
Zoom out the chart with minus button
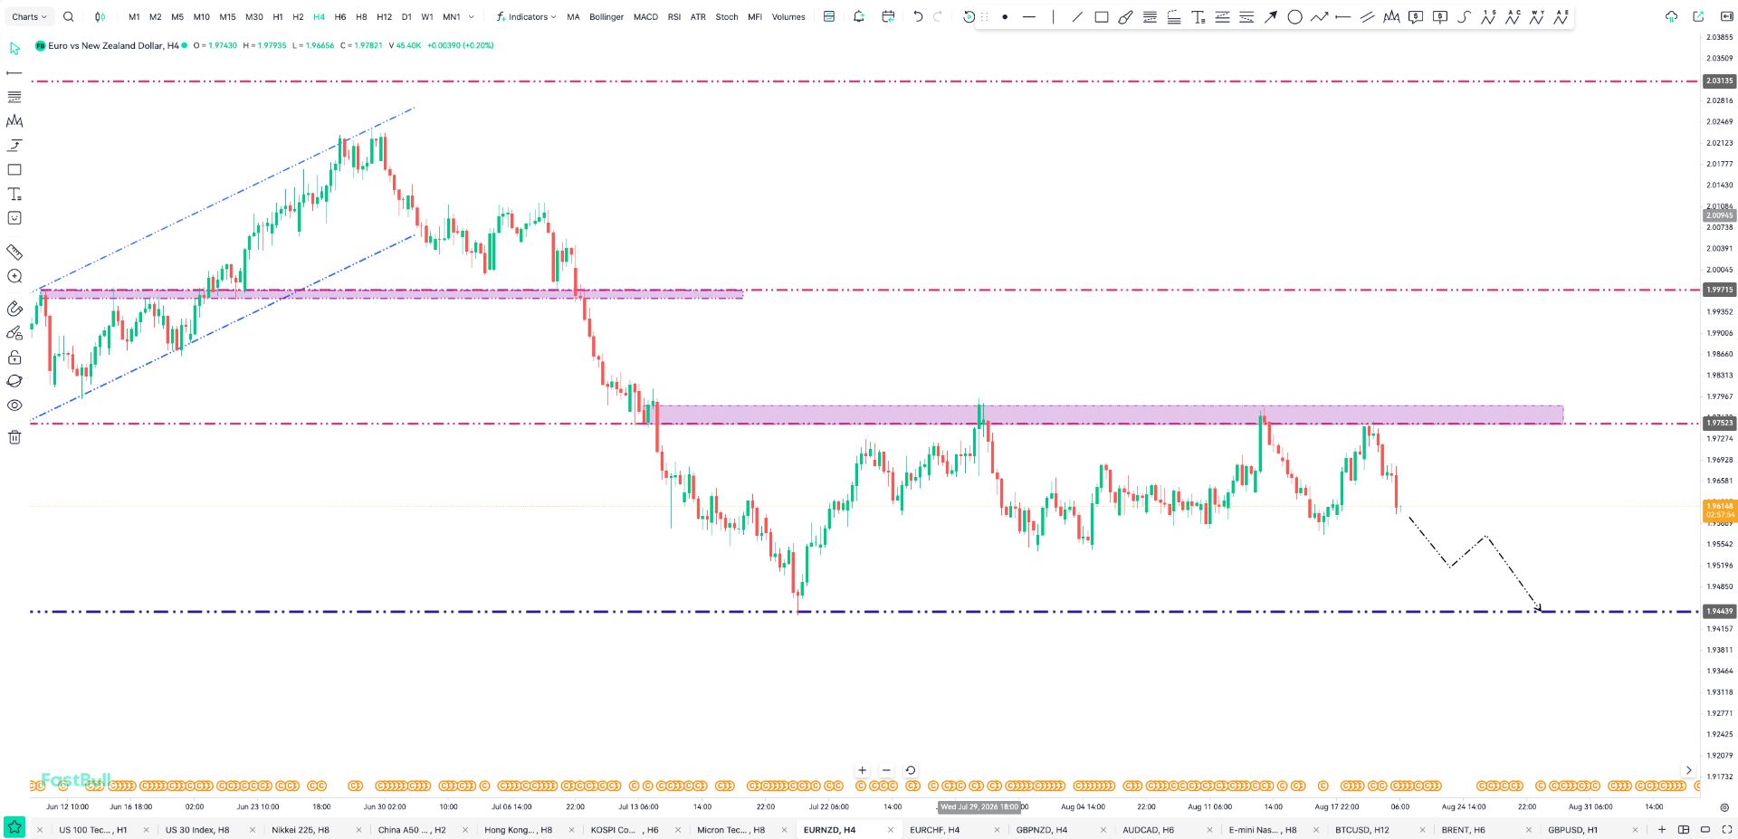coord(886,770)
